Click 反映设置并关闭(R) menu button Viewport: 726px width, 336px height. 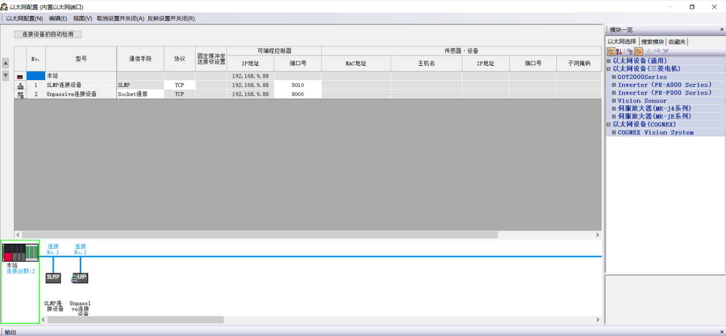coord(171,18)
